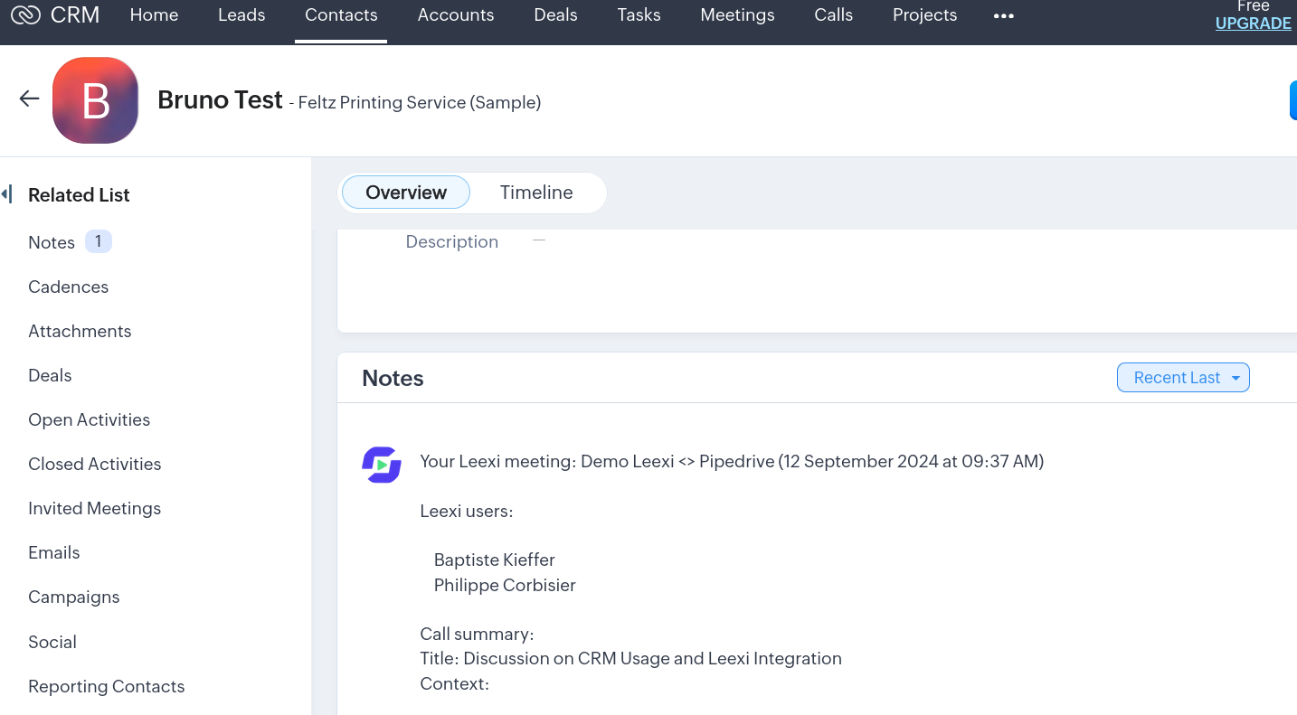Click the Notes count badge

click(99, 241)
